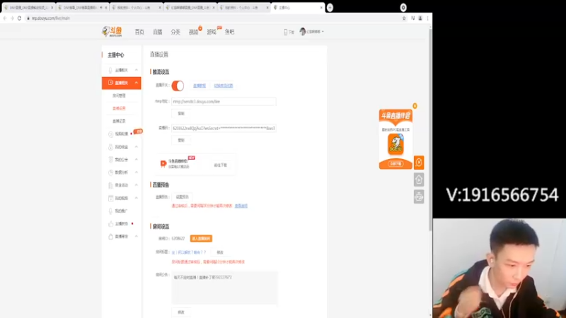Screen dimensions: 566x318
Task: Click 我的收益 money bag icon
Action: point(110,147)
